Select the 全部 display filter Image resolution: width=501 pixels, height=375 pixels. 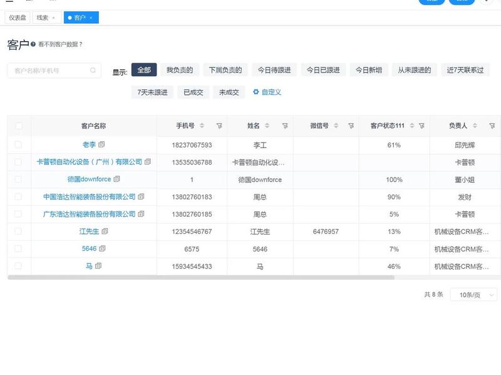tap(144, 70)
